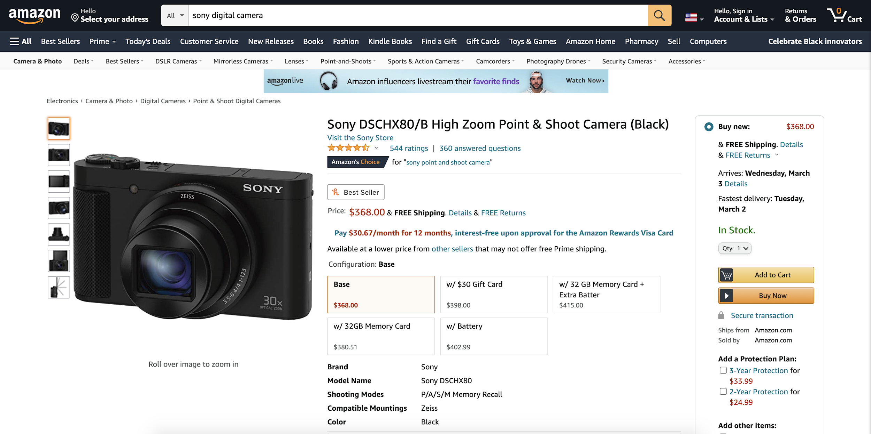Select the w/ $30 Gift Card configuration
This screenshot has width=871, height=434.
point(494,295)
